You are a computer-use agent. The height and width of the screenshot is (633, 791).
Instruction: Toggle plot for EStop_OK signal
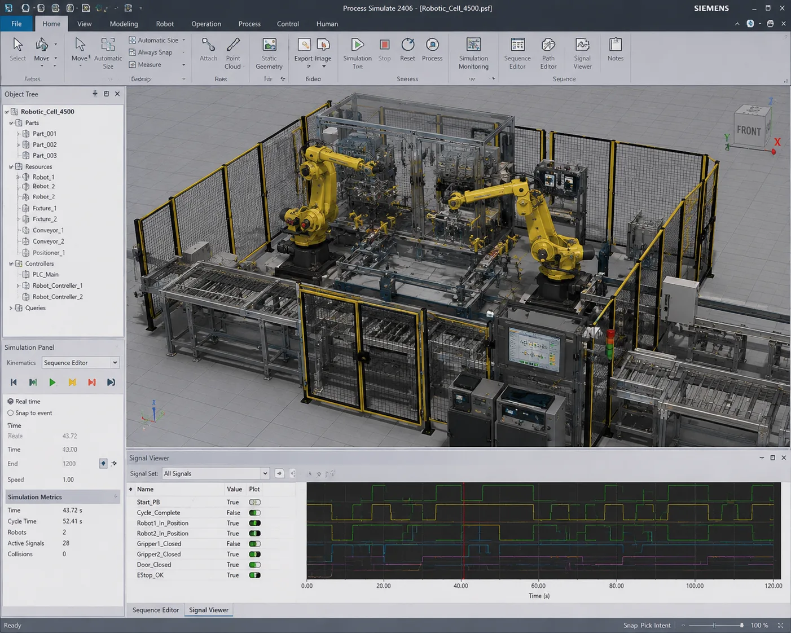tap(254, 575)
